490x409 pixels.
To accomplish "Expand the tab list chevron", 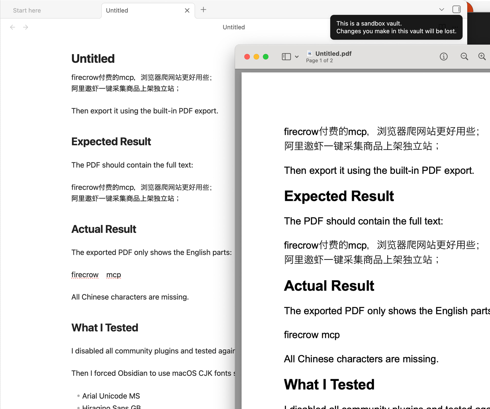I will (442, 10).
